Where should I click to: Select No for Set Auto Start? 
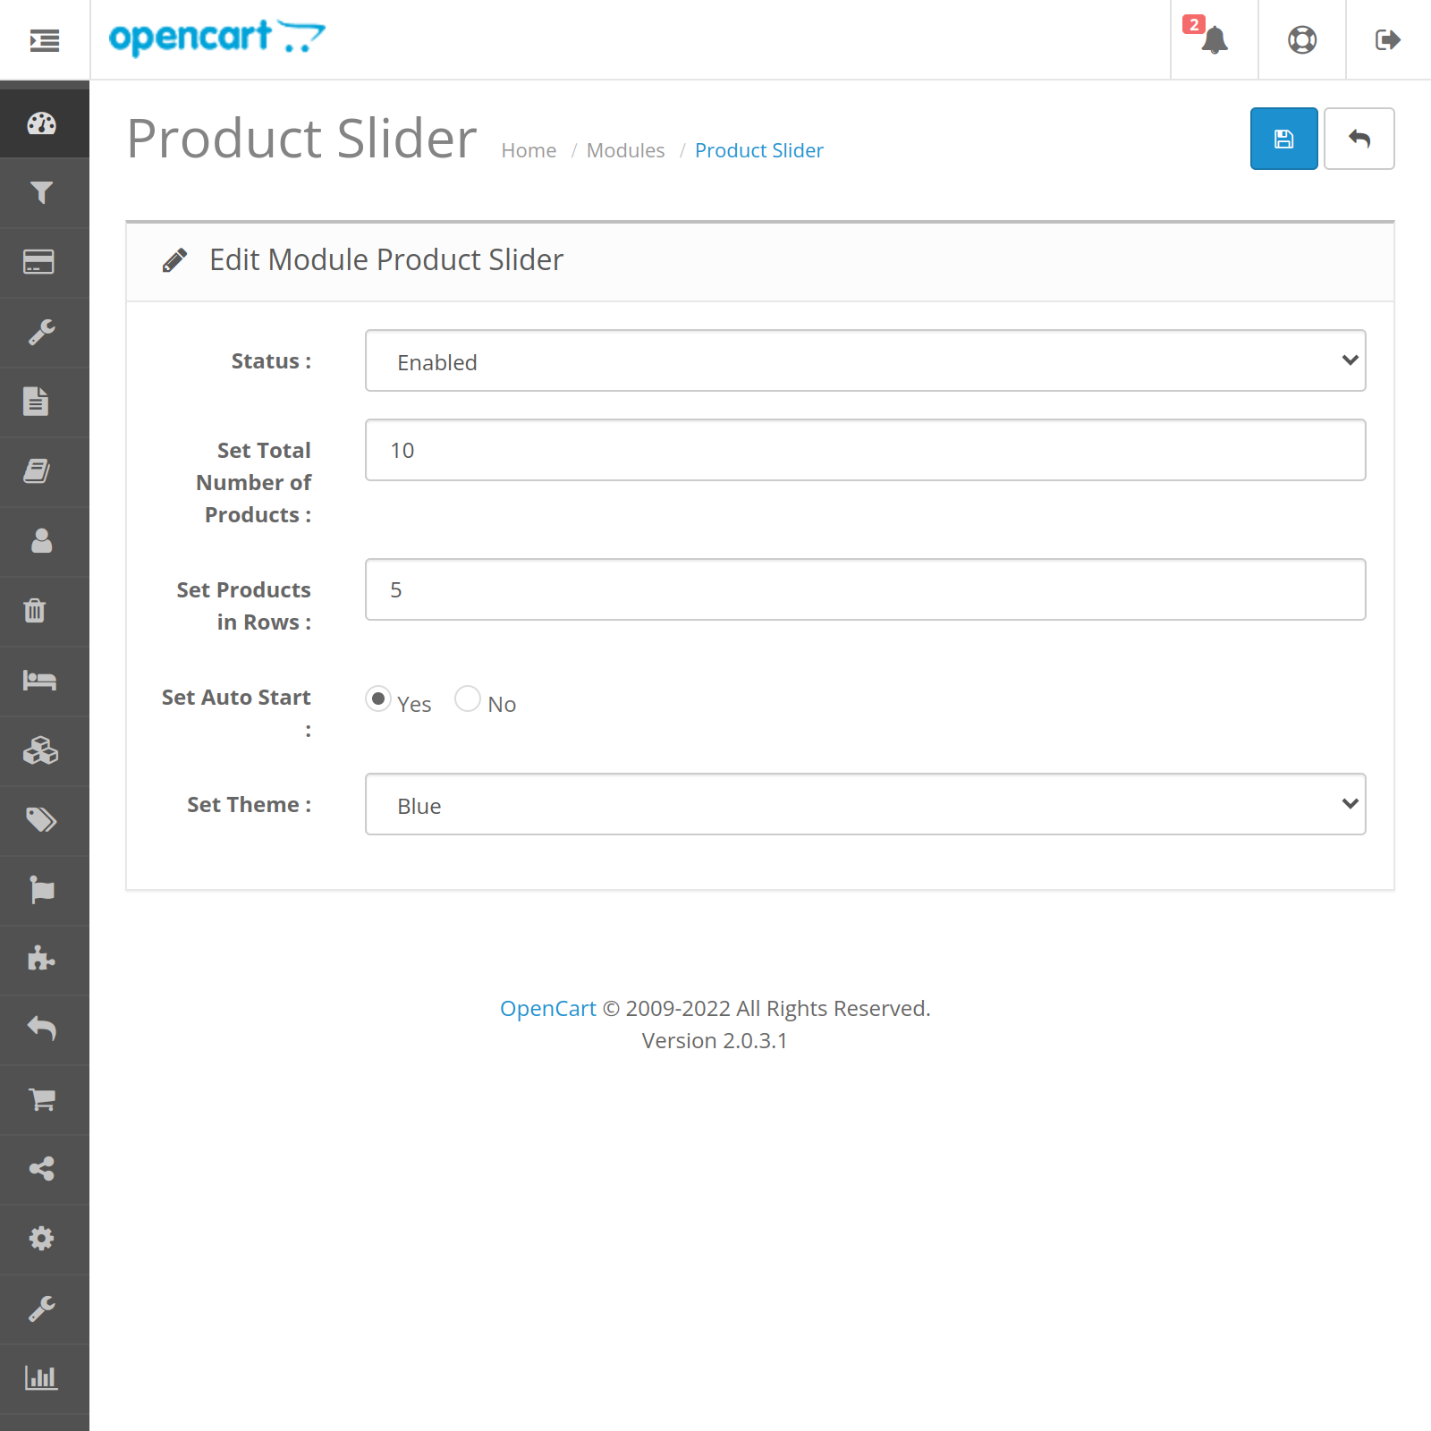pyautogui.click(x=468, y=699)
